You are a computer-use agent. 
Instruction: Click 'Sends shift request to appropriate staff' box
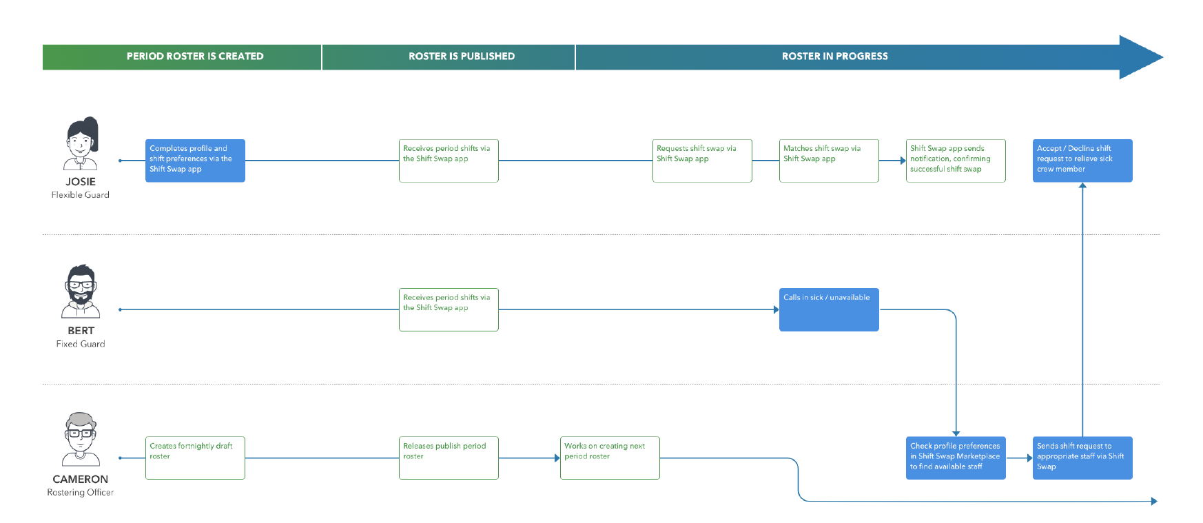tap(1082, 458)
